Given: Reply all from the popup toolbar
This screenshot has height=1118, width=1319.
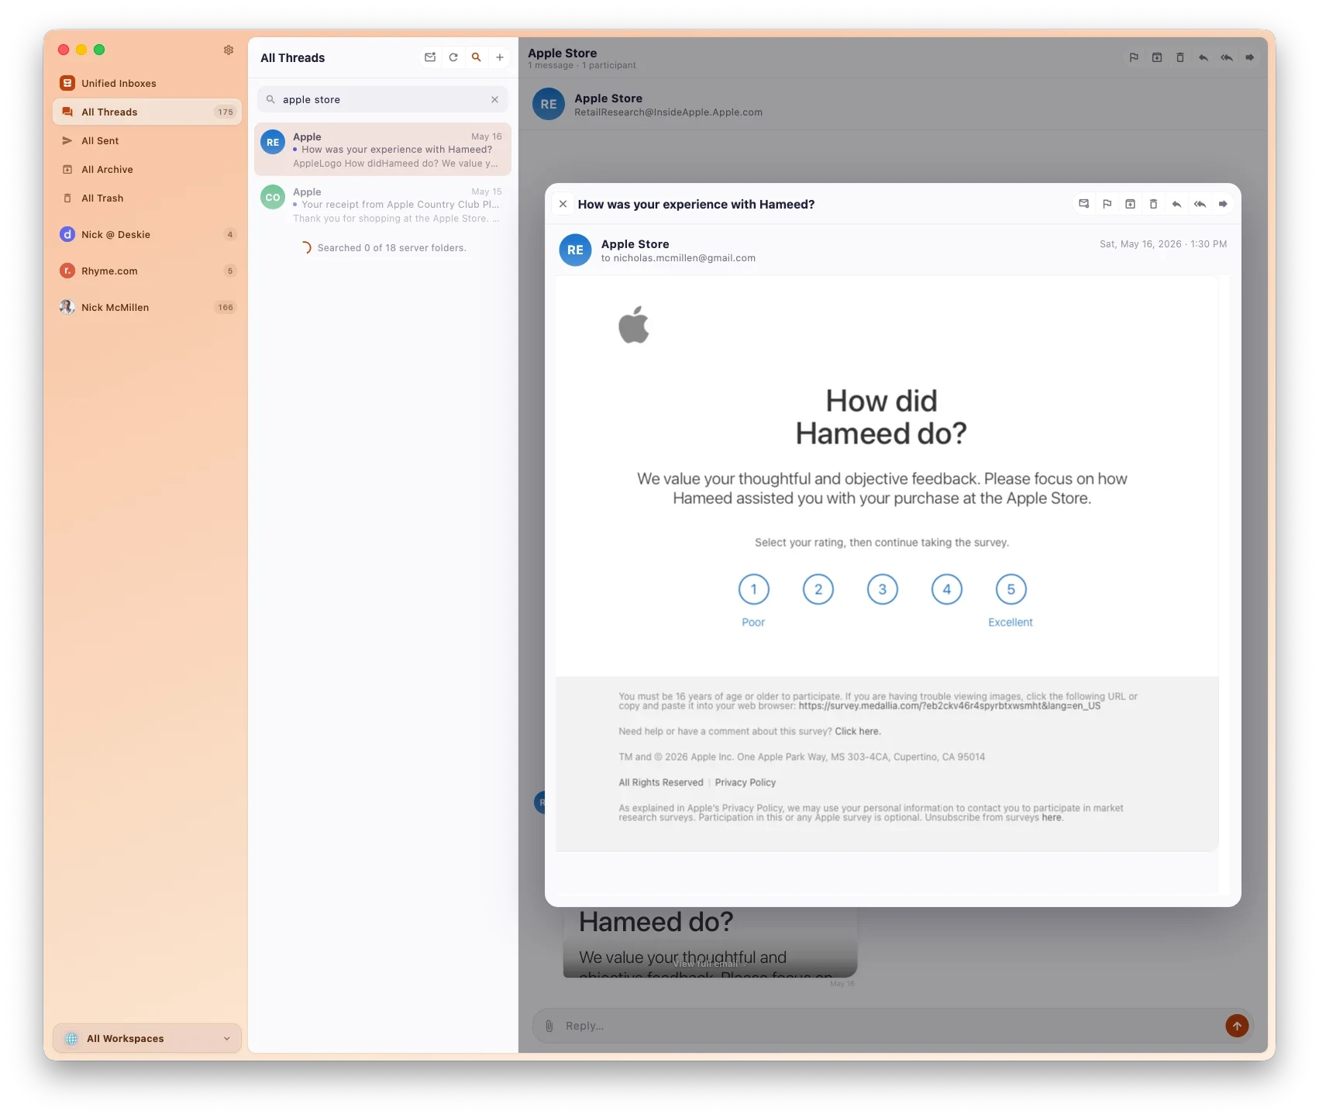Looking at the screenshot, I should tap(1200, 204).
